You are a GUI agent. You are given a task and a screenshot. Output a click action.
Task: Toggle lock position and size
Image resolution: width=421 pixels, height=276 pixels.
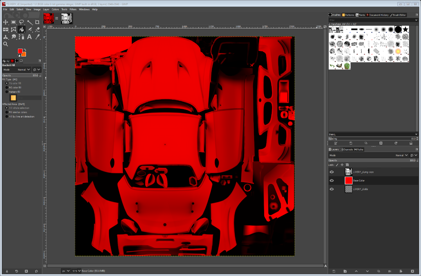342,165
